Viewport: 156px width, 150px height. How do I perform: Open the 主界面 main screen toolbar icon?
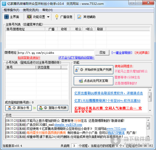coord(6,17)
